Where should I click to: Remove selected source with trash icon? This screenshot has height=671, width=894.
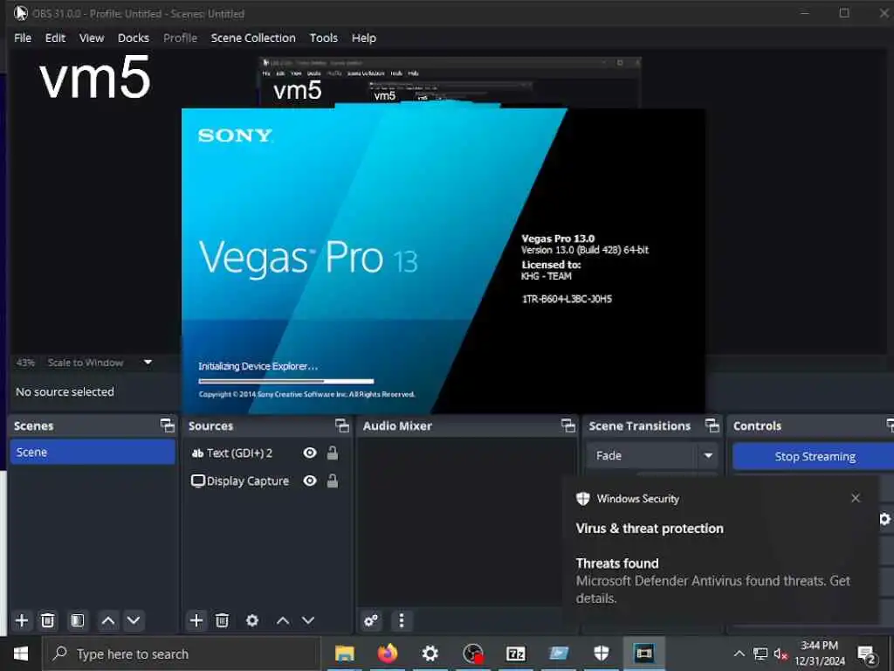223,620
